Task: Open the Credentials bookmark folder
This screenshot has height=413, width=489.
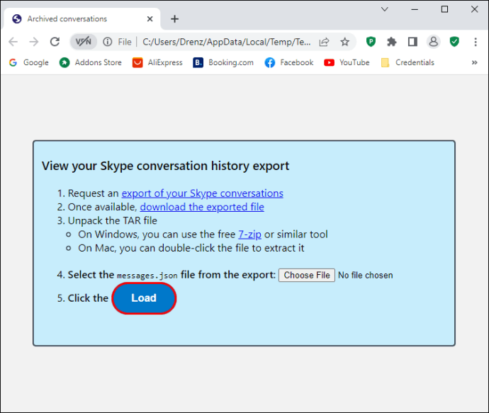Action: pyautogui.click(x=407, y=62)
